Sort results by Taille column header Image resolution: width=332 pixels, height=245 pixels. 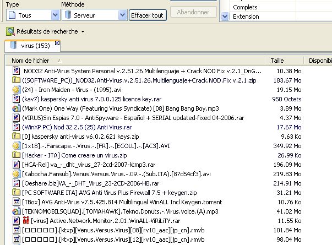click(284, 61)
